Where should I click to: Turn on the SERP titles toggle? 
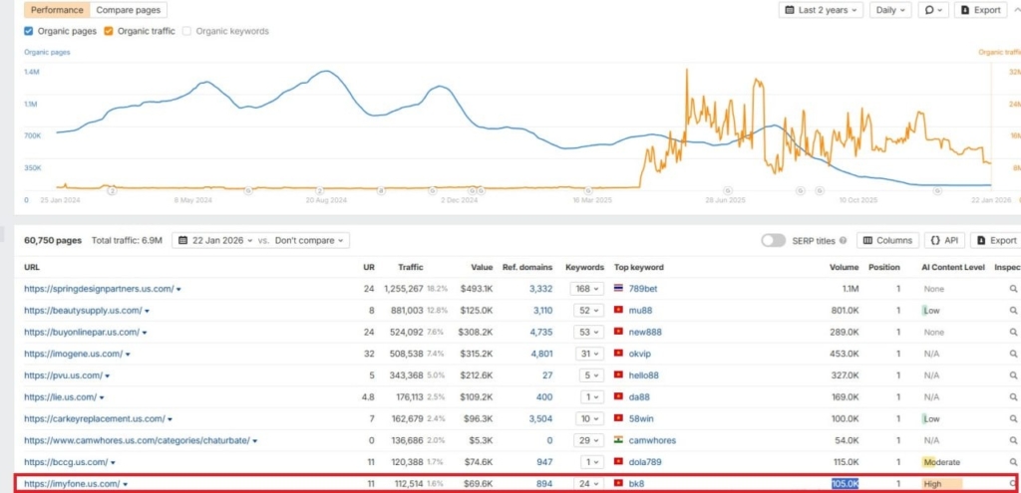pyautogui.click(x=773, y=240)
